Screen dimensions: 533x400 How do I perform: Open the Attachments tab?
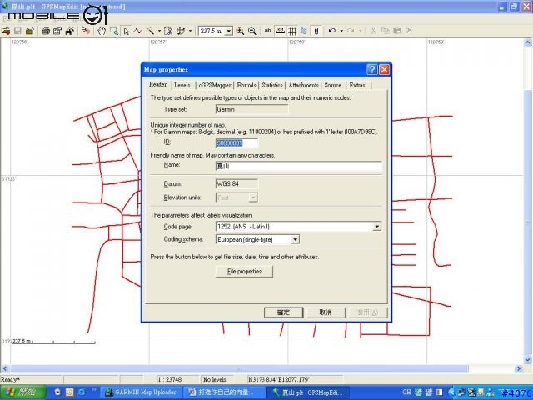pos(303,85)
